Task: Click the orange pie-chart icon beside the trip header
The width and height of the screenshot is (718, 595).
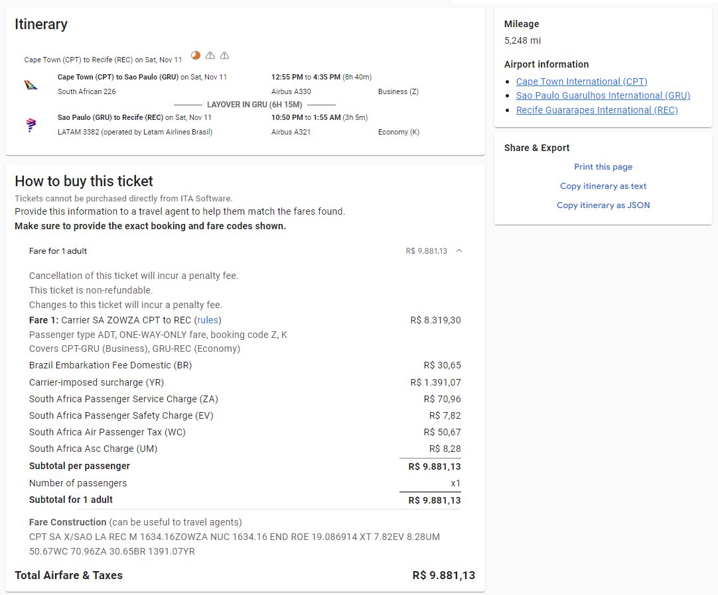Action: click(196, 56)
